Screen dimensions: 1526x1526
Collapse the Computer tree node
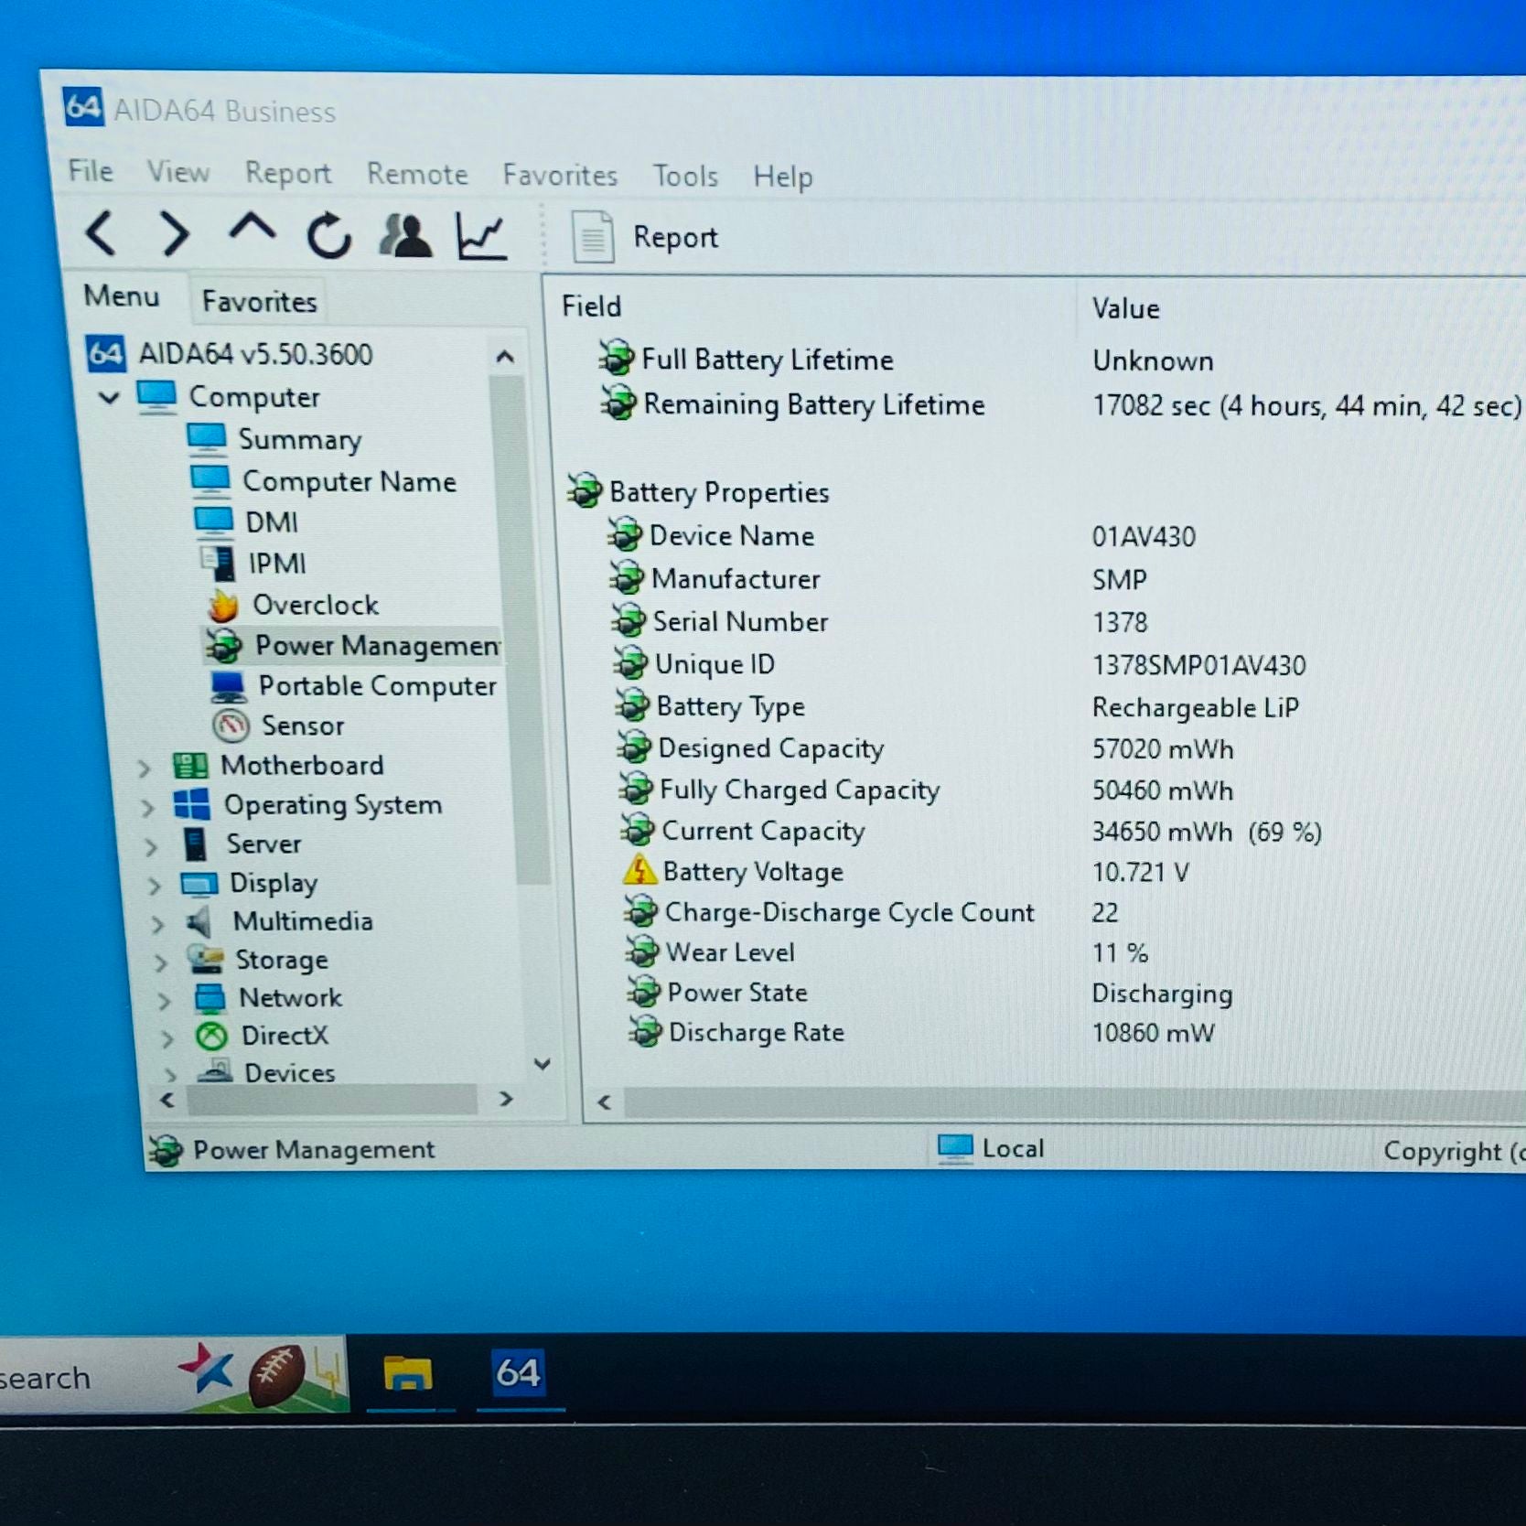pyautogui.click(x=109, y=397)
